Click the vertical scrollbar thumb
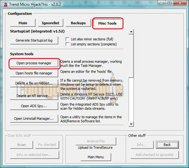The height and width of the screenshot is (168, 189). click(131, 56)
